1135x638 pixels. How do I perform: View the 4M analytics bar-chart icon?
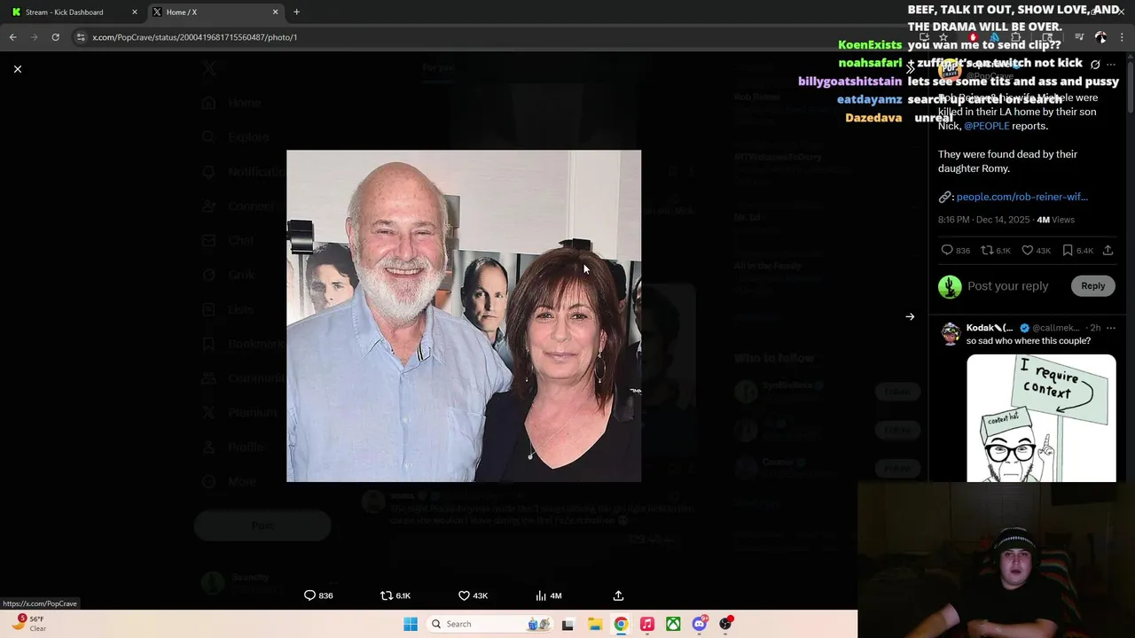(x=549, y=595)
